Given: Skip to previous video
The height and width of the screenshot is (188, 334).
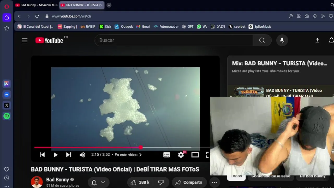Looking at the screenshot, I should [x=42, y=155].
